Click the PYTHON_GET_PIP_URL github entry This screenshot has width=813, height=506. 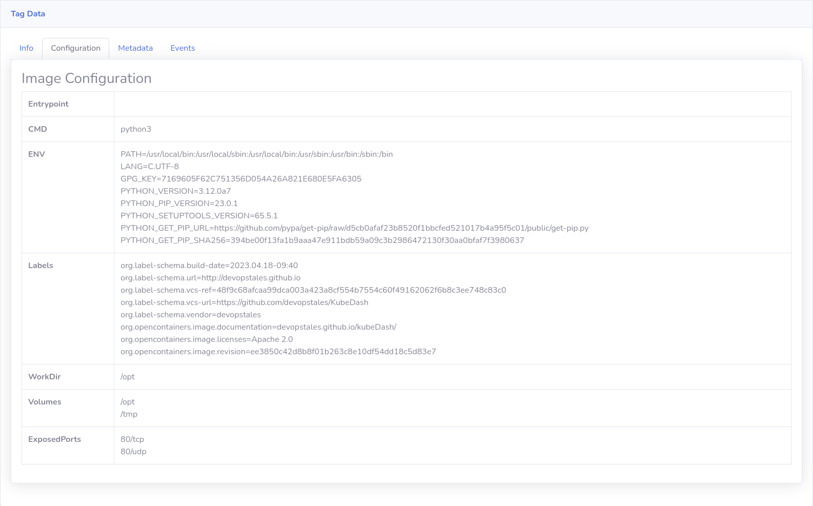pos(354,228)
